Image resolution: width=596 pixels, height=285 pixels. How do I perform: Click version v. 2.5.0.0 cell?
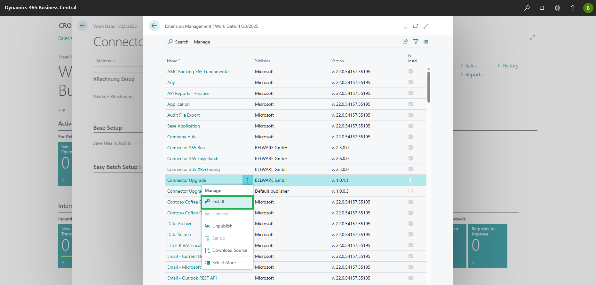click(340, 148)
